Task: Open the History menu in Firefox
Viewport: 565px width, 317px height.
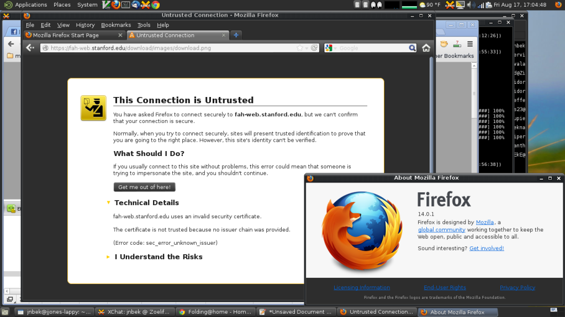Action: tap(85, 25)
